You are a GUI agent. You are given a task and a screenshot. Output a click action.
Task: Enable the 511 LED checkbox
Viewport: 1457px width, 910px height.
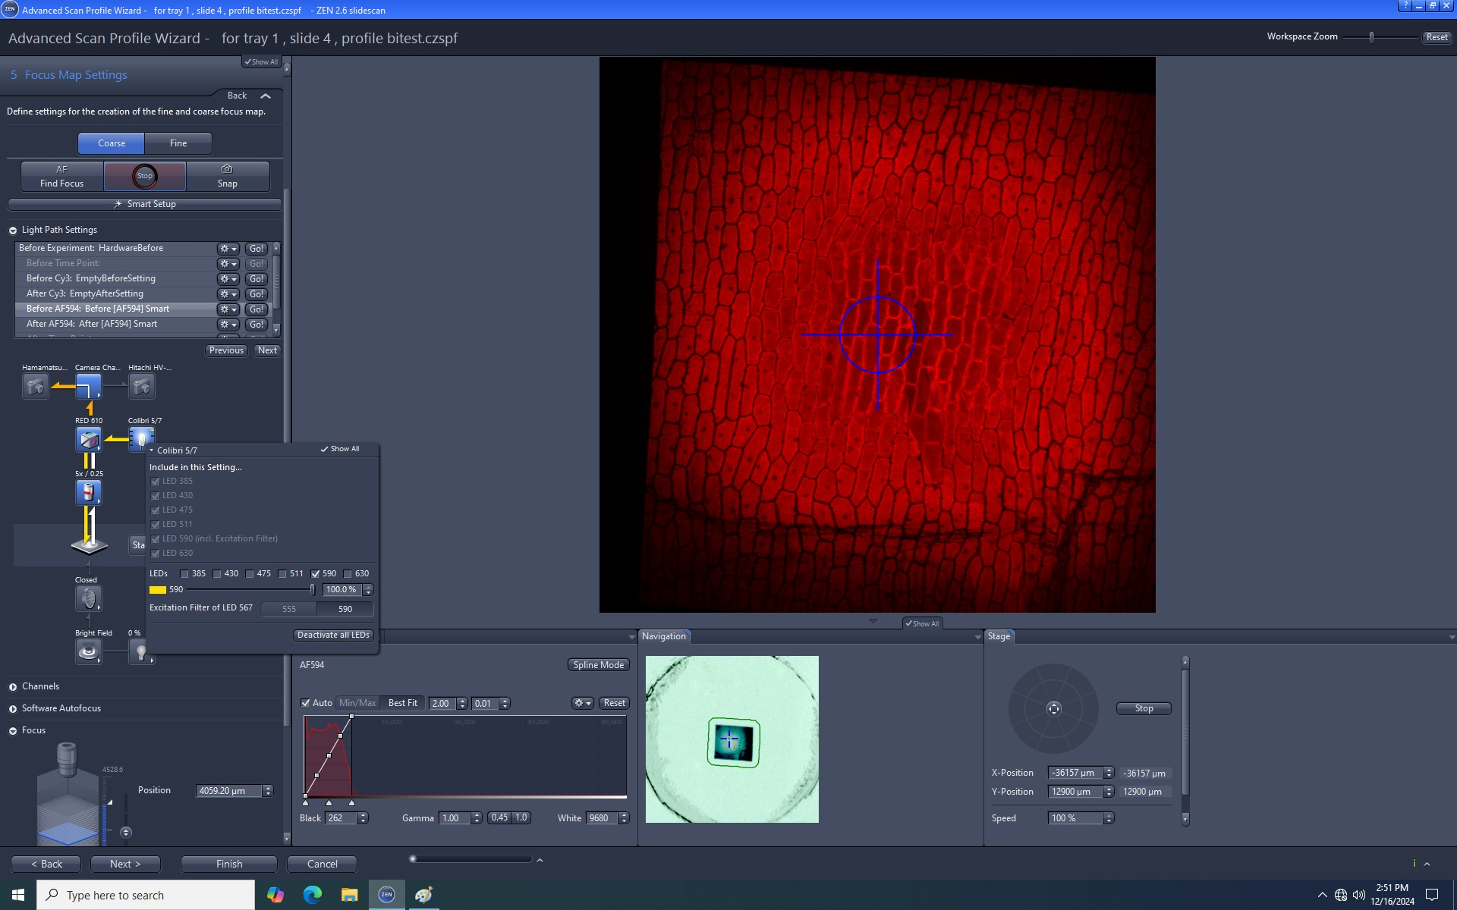(282, 574)
